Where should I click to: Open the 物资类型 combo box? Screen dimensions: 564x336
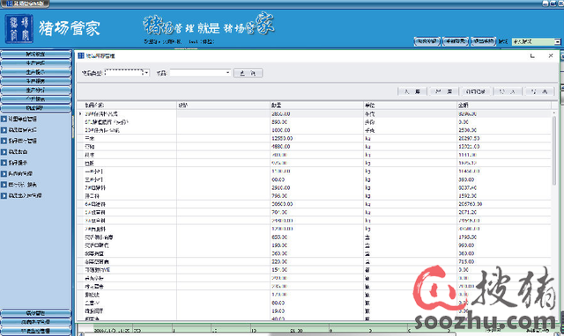127,73
